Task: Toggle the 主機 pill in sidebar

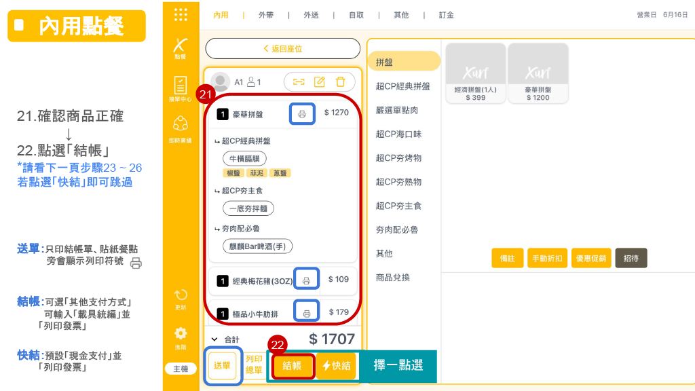Action: [181, 369]
